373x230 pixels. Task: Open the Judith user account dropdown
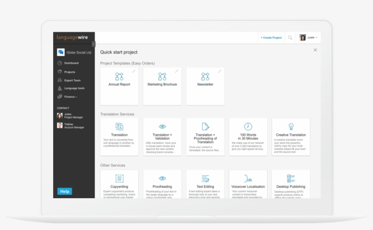[x=309, y=38]
